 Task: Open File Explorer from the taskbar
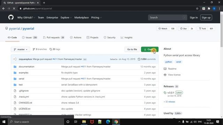(x=84, y=122)
